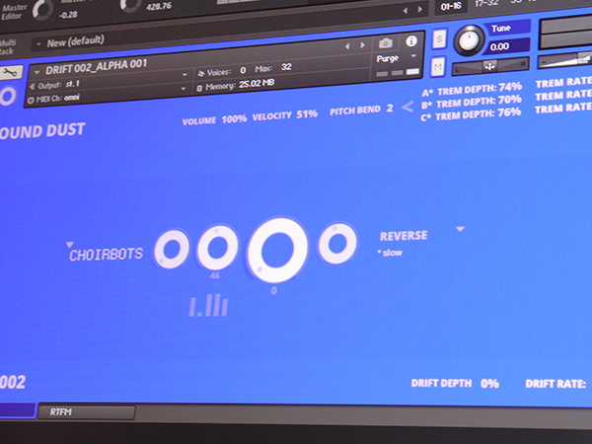
Task: Take a snapshot with the camera icon
Action: (x=385, y=43)
